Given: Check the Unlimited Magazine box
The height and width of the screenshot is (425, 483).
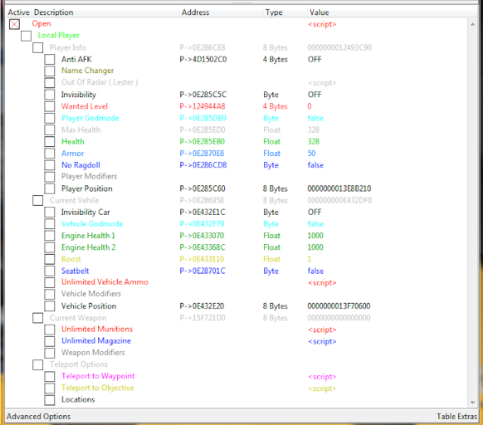Looking at the screenshot, I should point(50,341).
